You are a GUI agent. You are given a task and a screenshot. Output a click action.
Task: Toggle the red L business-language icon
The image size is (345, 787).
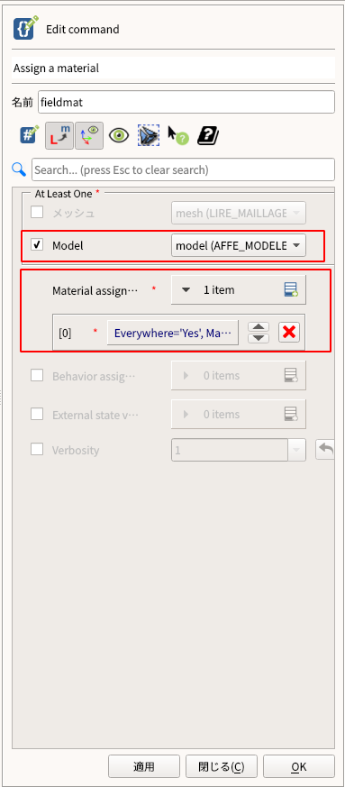pyautogui.click(x=59, y=135)
